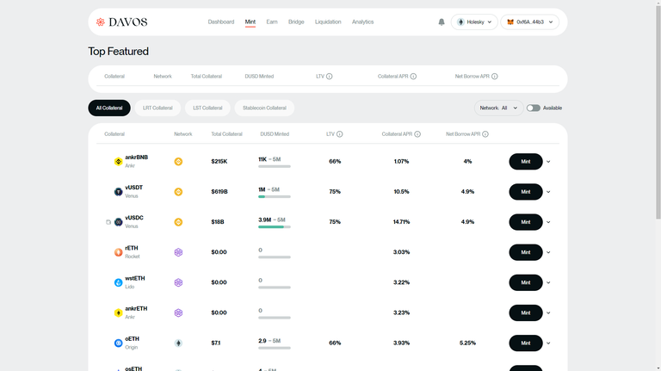Click the Total Collateral column header in table
Screen dimensions: 661x371
coord(227,134)
